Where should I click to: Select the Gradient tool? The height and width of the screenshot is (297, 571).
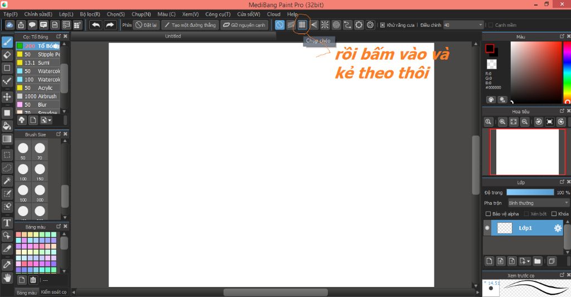tap(7, 139)
